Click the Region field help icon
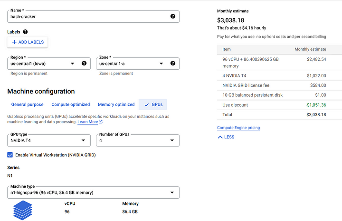342x221 pixels. [84, 64]
